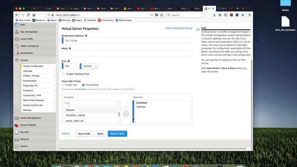This screenshot has width=297, height=167.
Task: Open the DNS section icon
Action: [17, 25]
